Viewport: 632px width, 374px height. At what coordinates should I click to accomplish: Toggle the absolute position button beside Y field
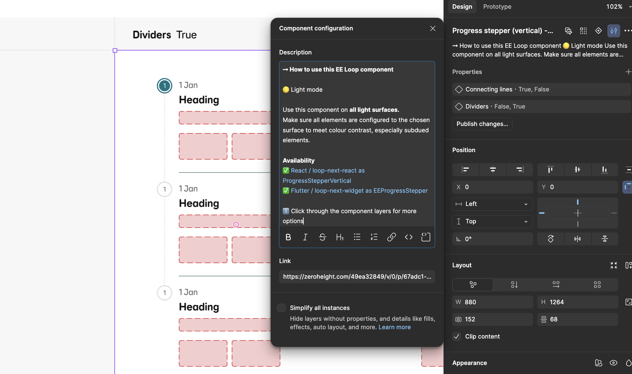click(x=627, y=187)
